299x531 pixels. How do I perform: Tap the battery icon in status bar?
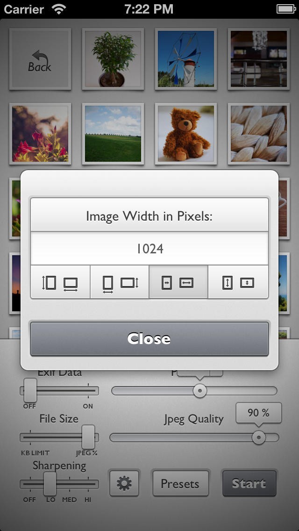pyautogui.click(x=286, y=9)
